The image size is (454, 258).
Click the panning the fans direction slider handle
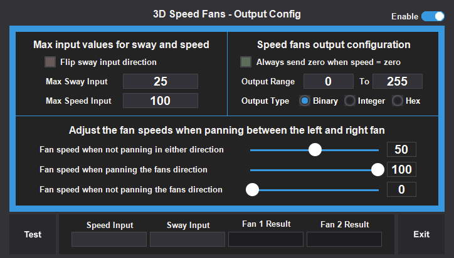tap(377, 169)
